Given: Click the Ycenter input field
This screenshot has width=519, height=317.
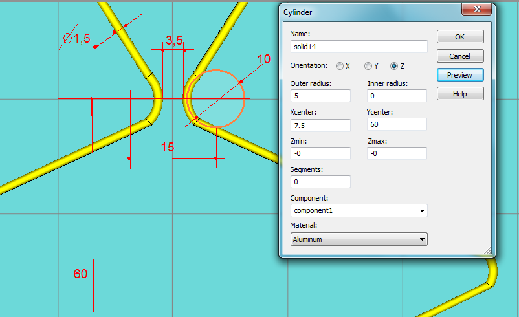Looking at the screenshot, I should (397, 124).
